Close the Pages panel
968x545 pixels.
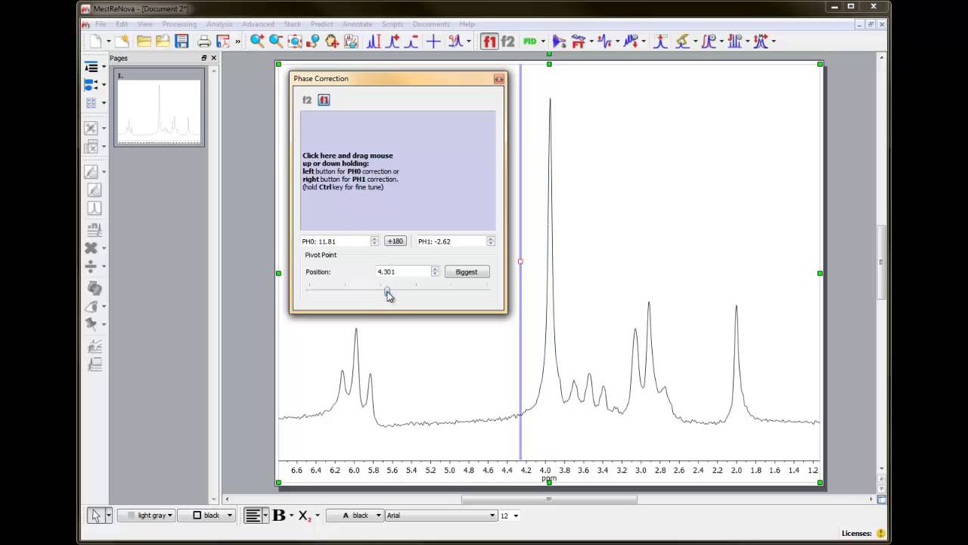(213, 58)
